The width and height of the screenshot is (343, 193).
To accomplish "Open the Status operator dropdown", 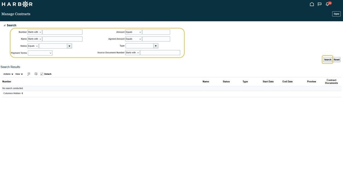I will coord(33,46).
